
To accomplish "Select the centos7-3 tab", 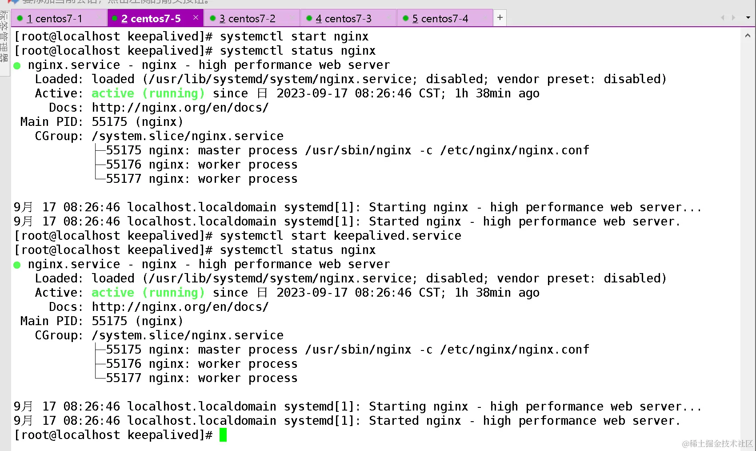I will (x=344, y=19).
